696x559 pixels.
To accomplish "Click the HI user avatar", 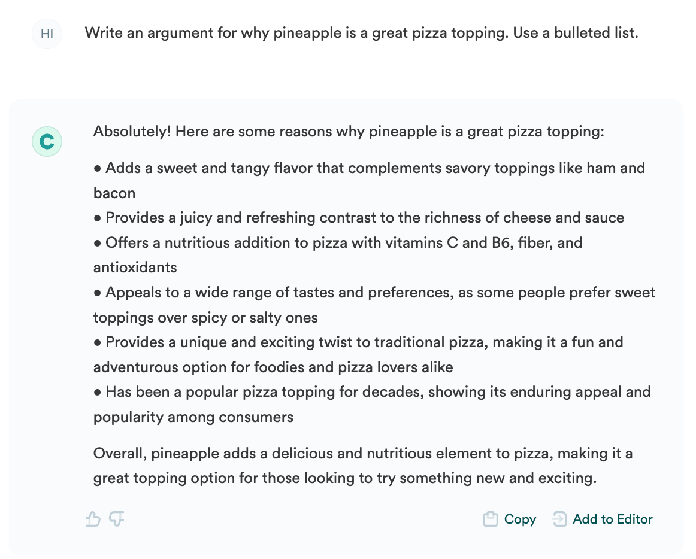I will click(x=47, y=34).
